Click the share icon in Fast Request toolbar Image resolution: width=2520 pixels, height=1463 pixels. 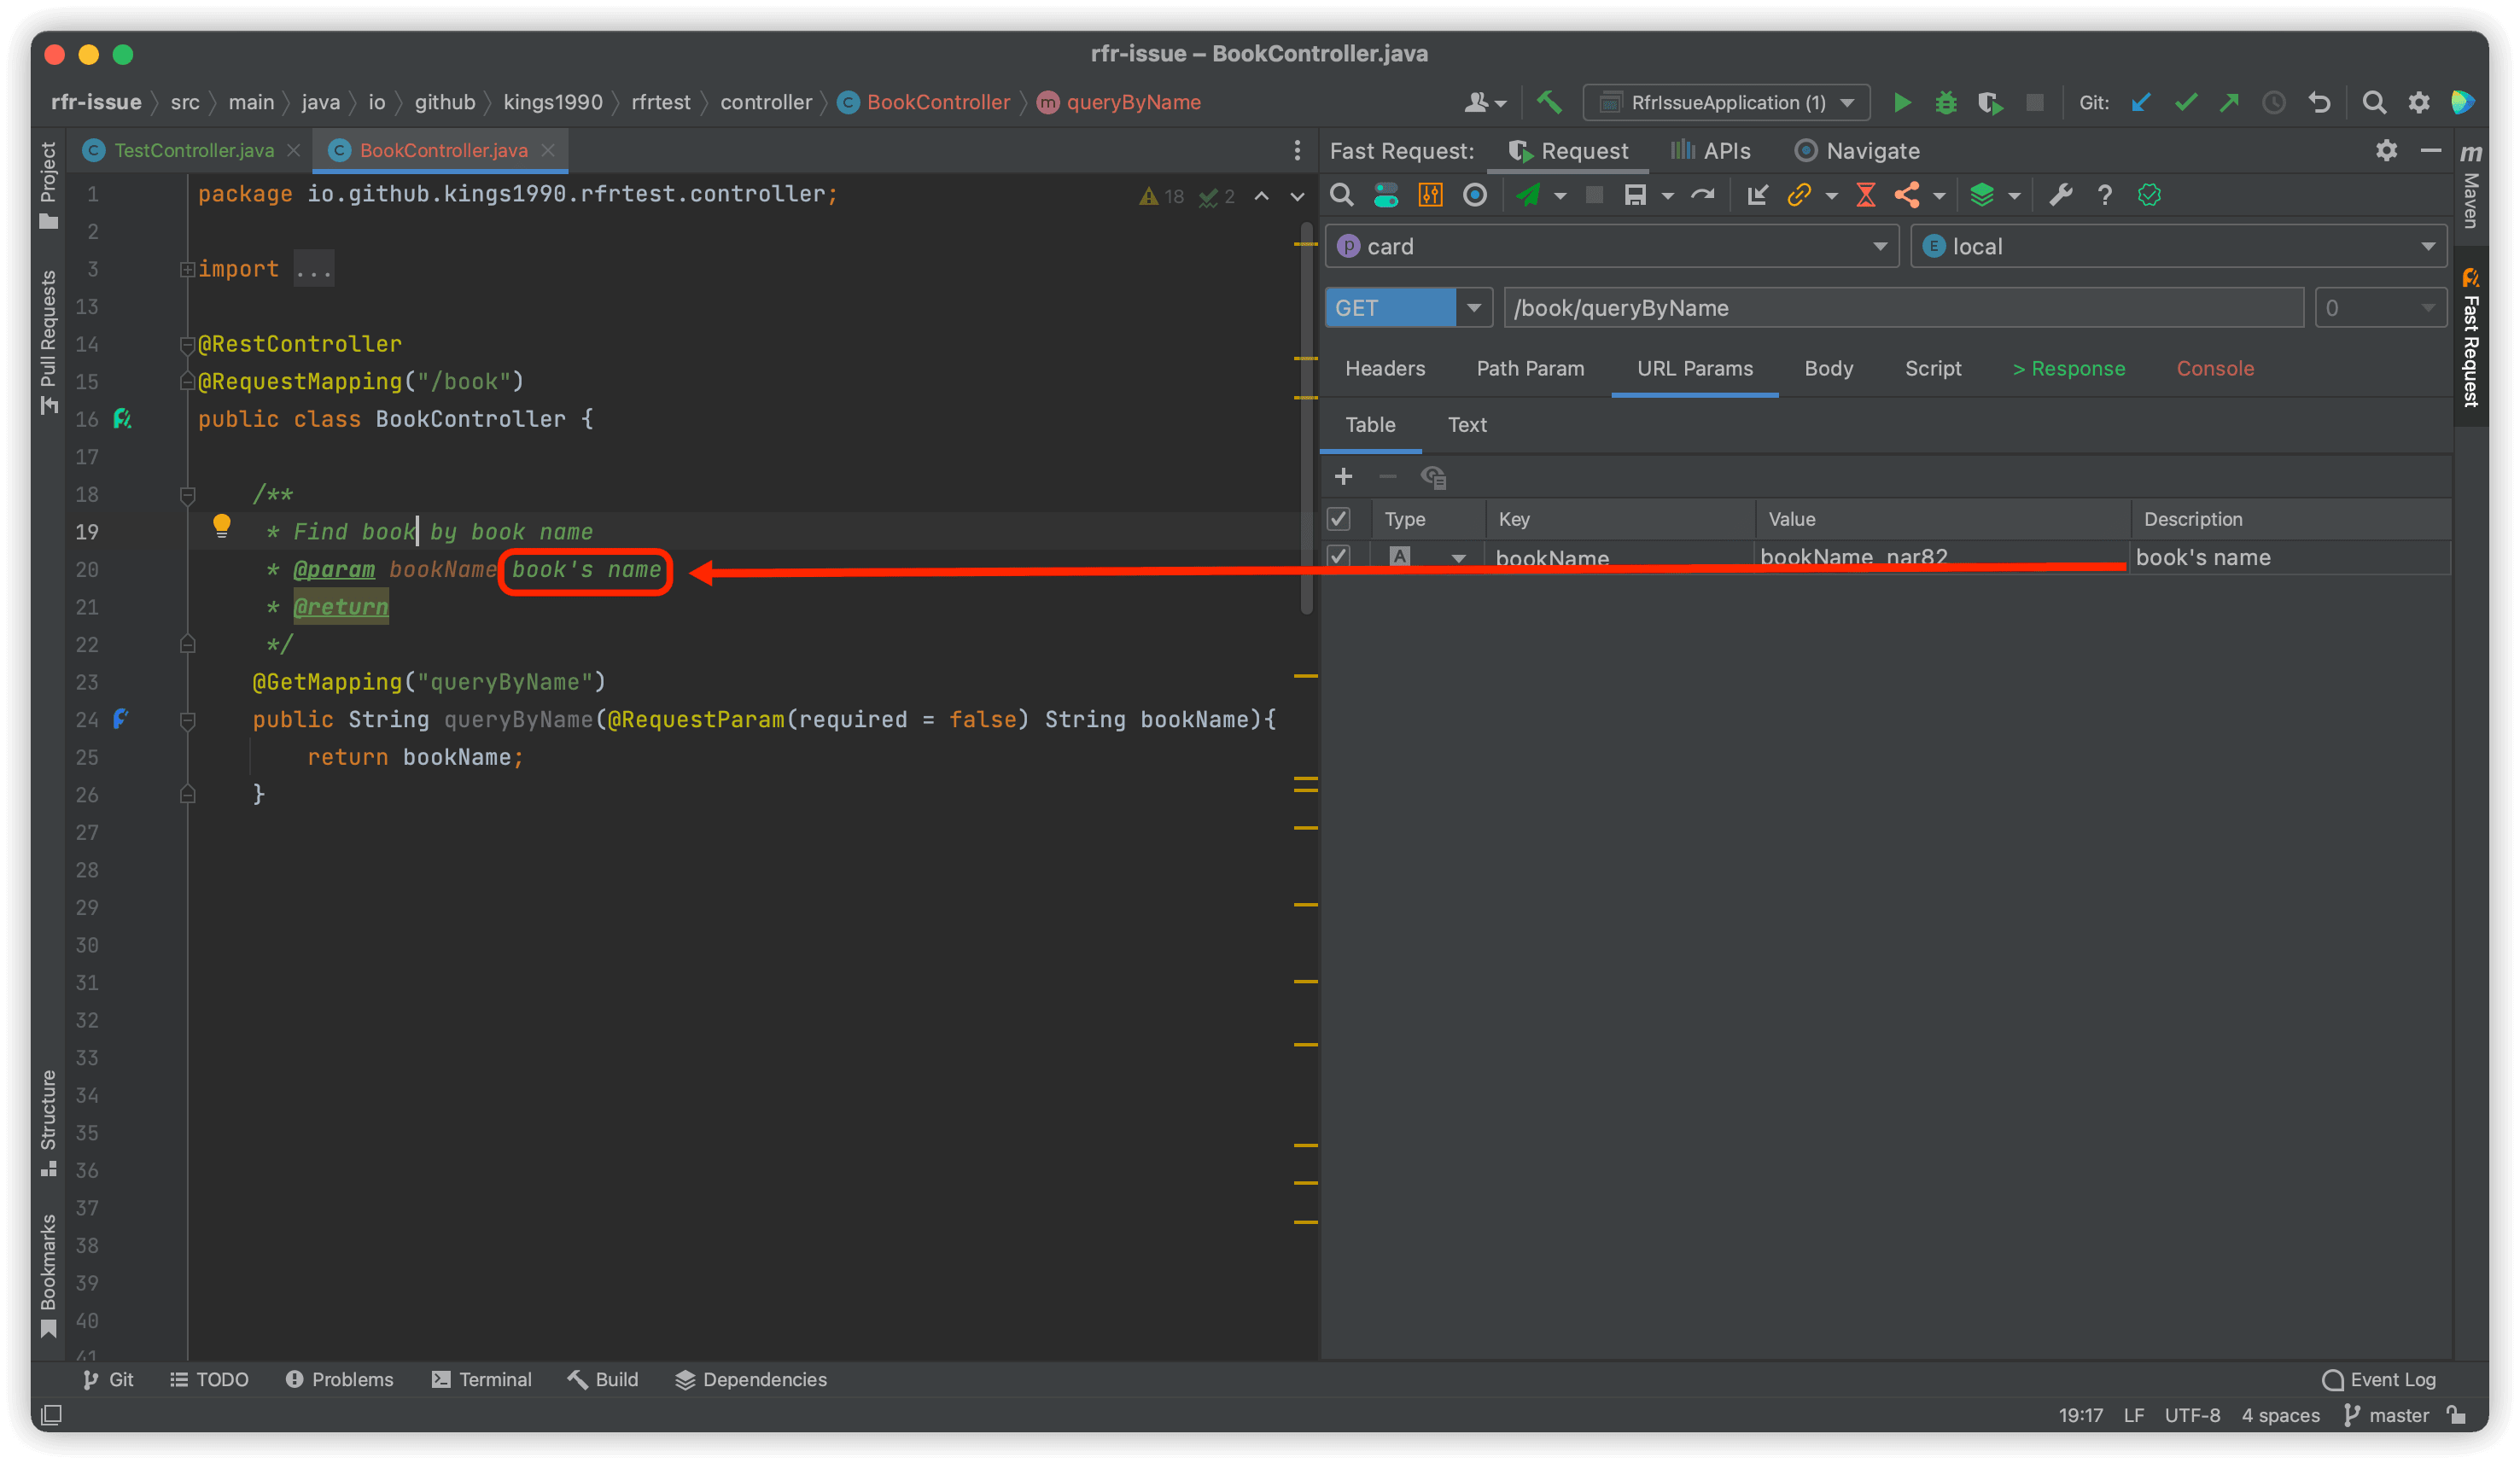coord(1907,195)
